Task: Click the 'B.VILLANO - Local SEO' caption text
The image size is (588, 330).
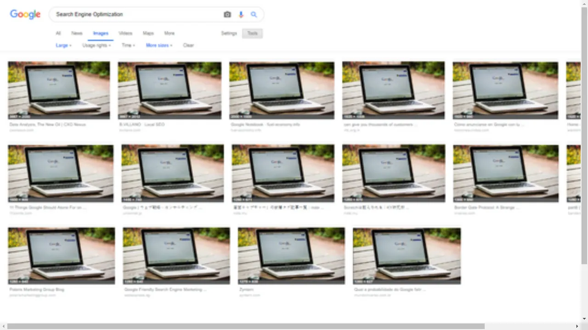Action: point(141,124)
